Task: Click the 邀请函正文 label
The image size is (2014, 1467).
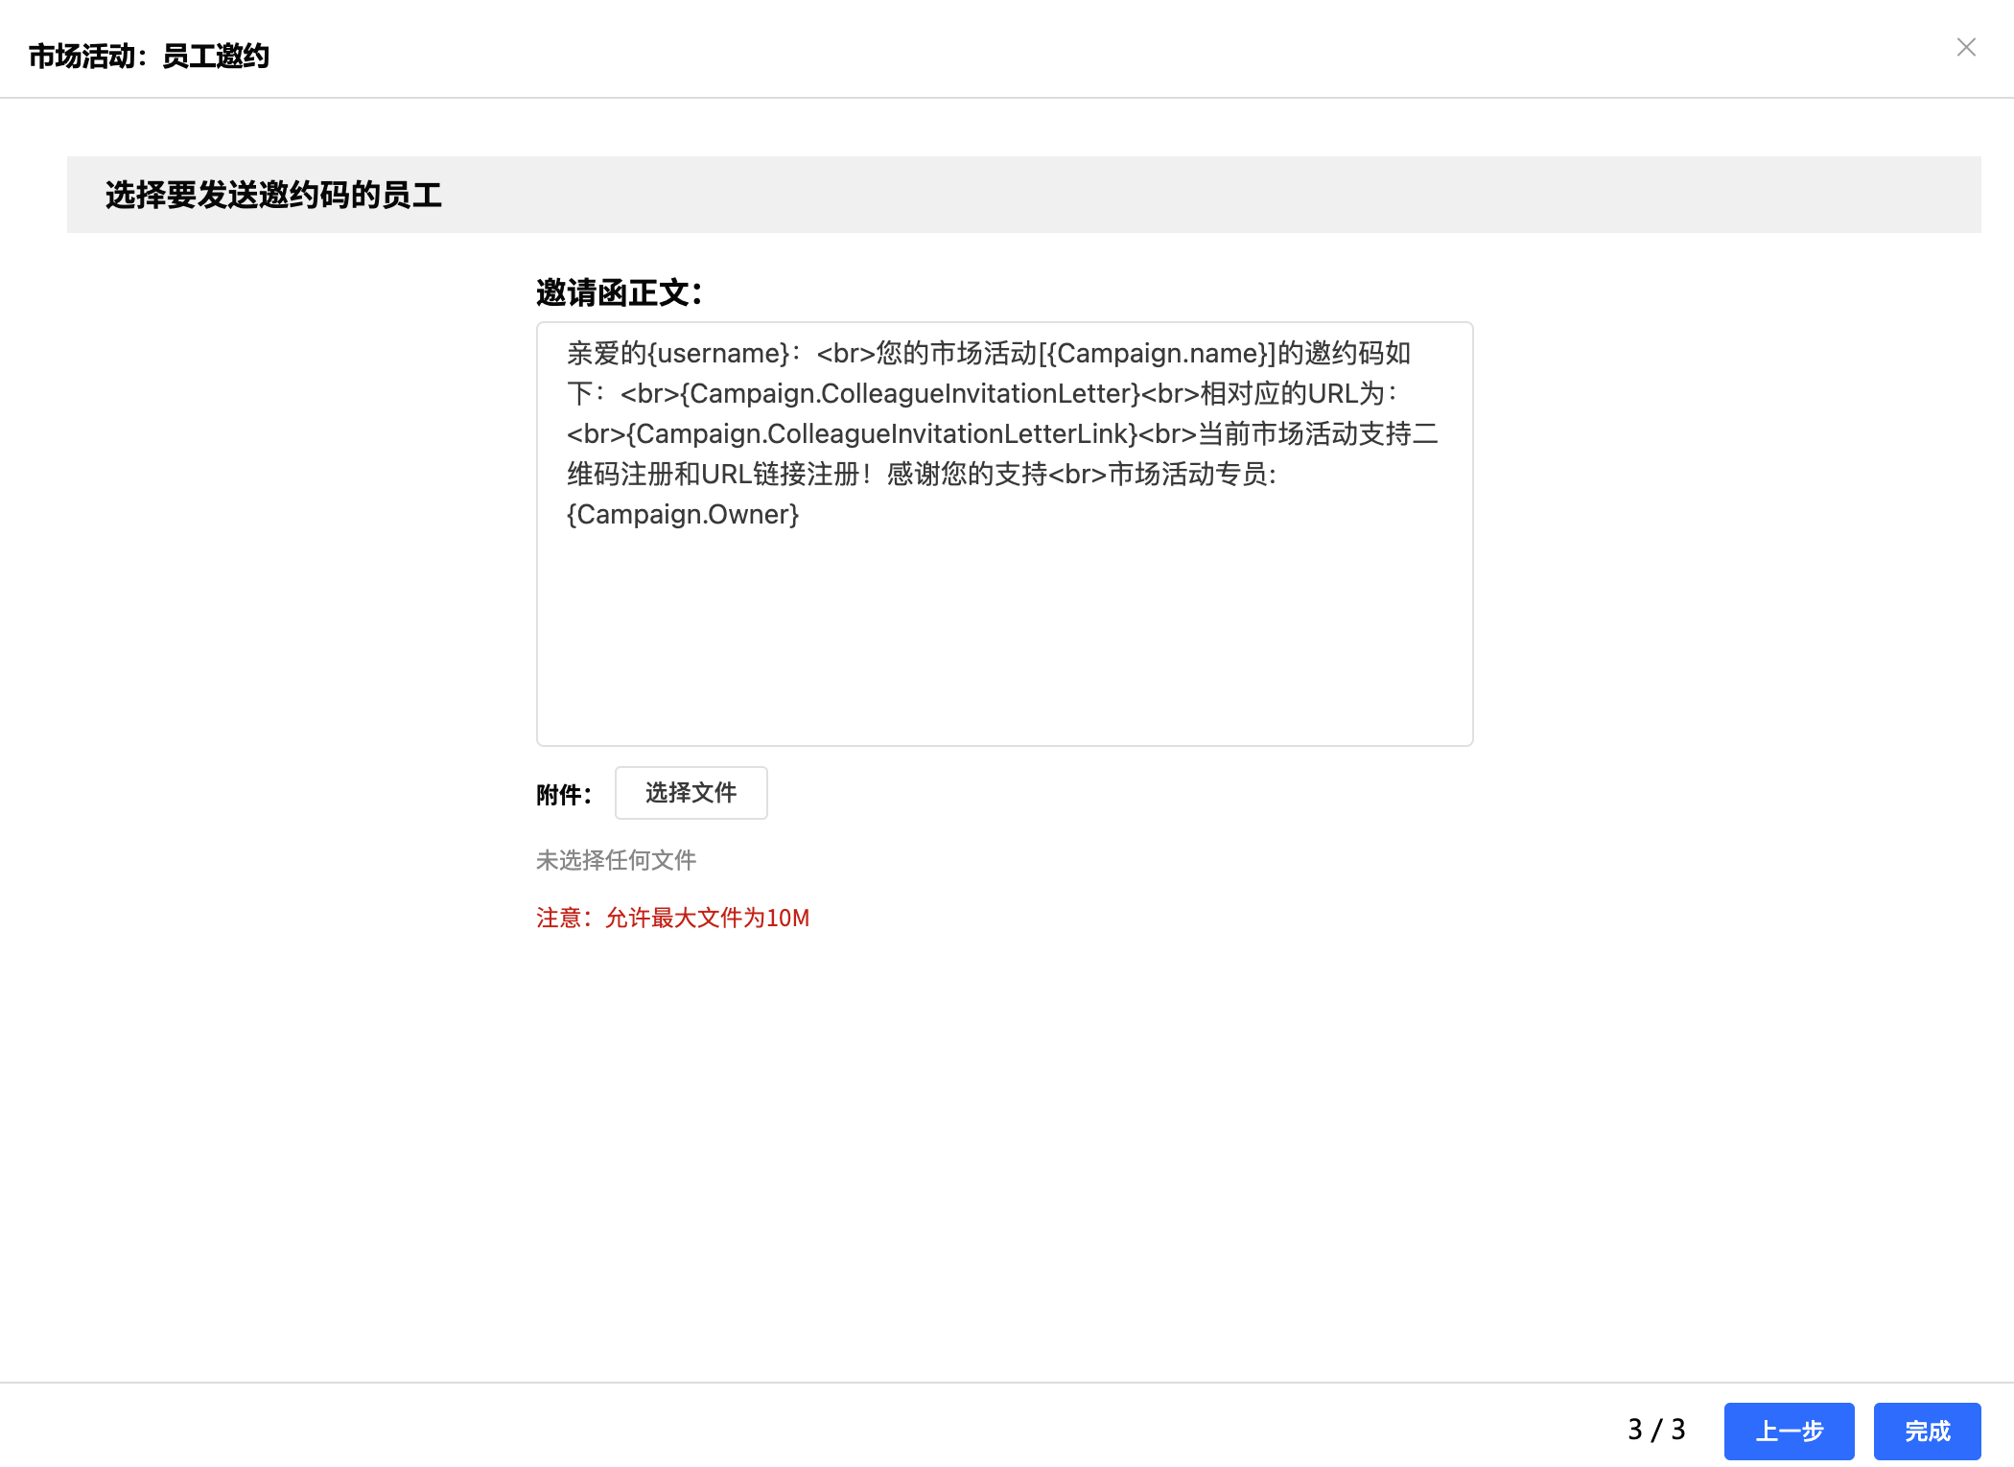Action: [619, 292]
